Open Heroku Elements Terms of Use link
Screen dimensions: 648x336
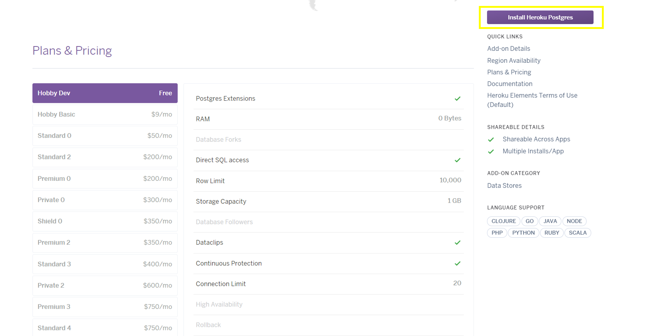pos(532,100)
